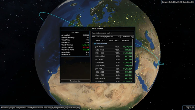This screenshot has height=110, width=195.
Task: Open the Route Planner
Action: (38, 108)
